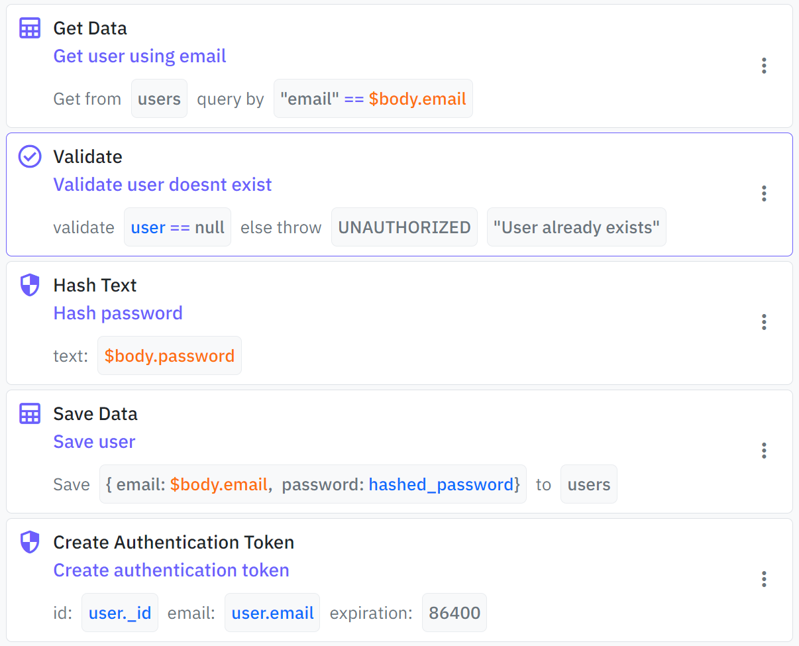Click the Save Data table icon
Screen dimensions: 799x646
click(30, 413)
